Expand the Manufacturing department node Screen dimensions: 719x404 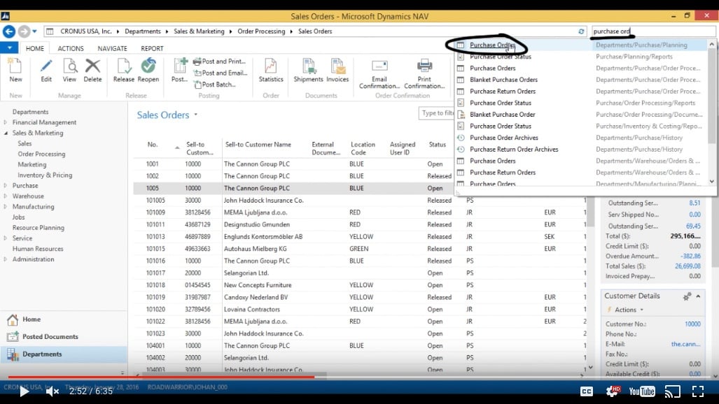[x=6, y=207]
